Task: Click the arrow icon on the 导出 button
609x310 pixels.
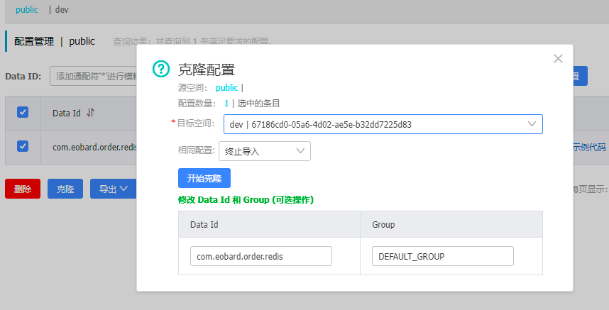Action: tap(124, 189)
